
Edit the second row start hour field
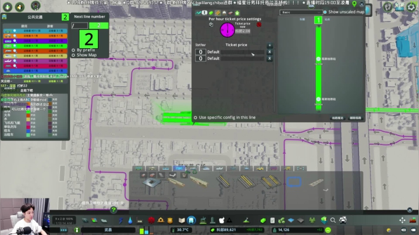tap(200, 58)
